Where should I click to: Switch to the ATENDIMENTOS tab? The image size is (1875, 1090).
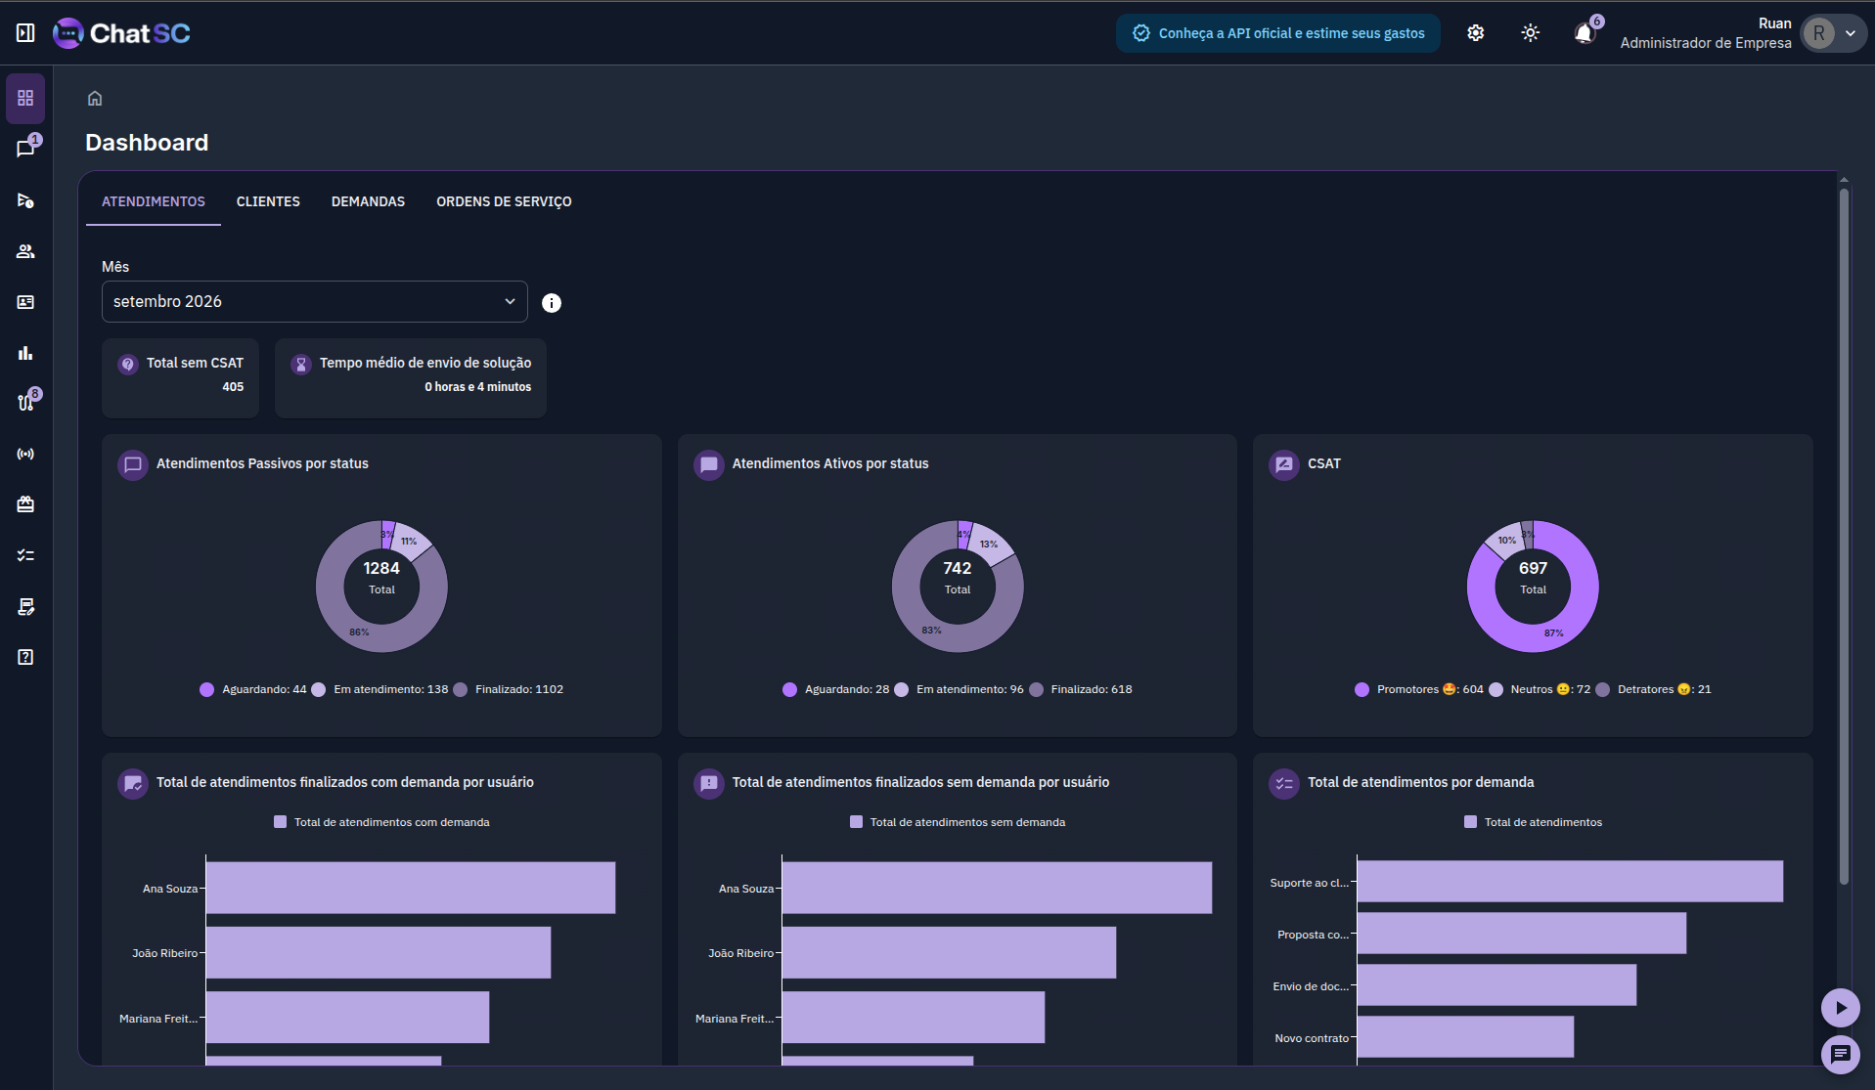[x=154, y=201]
